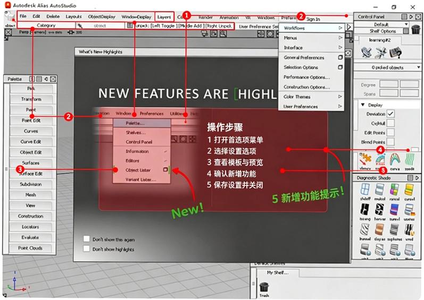Select the usetex diagnostic shade icon
Viewport: 424px width, 300px height.
tap(409, 210)
